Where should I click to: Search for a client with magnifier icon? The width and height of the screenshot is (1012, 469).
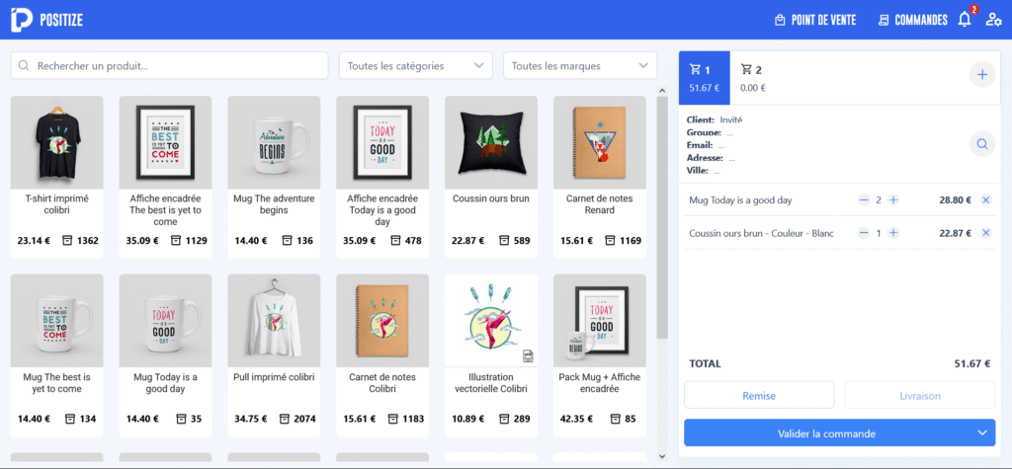coord(982,144)
